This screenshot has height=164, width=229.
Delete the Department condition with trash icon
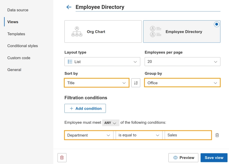click(217, 135)
